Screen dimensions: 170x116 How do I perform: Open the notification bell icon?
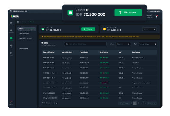click(156, 16)
